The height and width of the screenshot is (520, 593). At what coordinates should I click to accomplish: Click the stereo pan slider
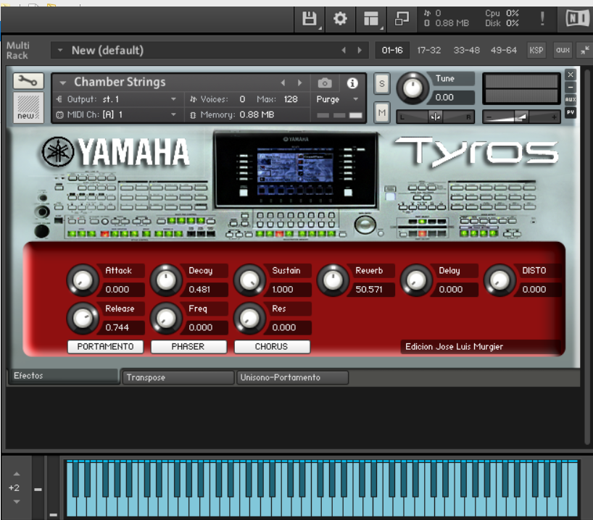[x=435, y=117]
